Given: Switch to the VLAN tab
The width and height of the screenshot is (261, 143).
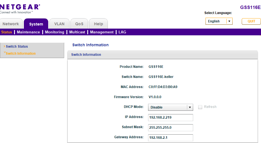Looking at the screenshot, I should [59, 24].
